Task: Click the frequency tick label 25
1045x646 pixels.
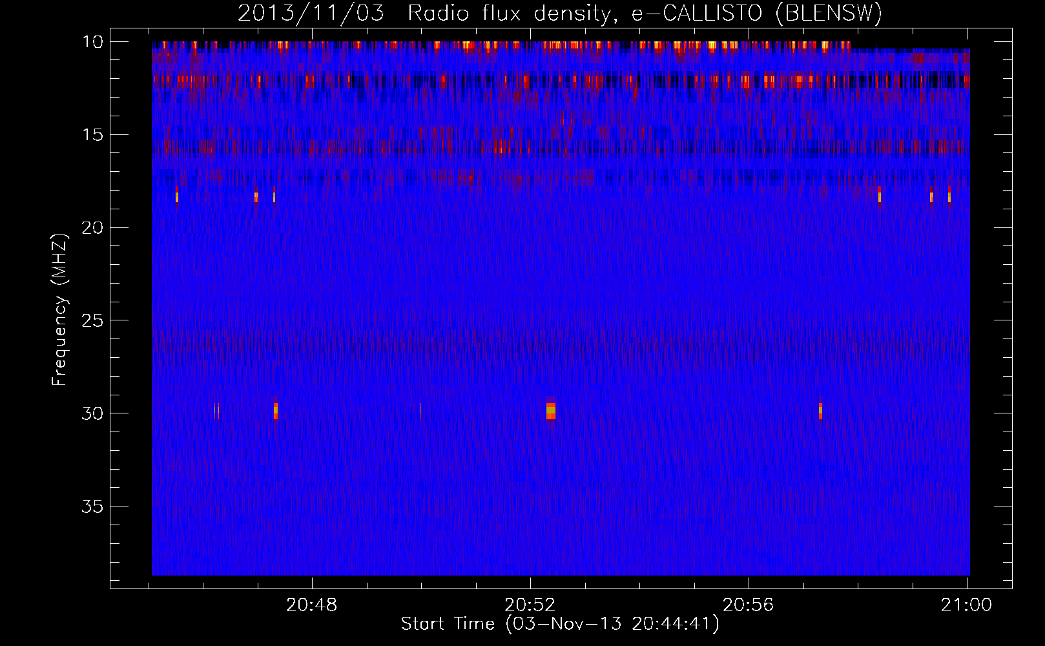Action: coord(93,320)
